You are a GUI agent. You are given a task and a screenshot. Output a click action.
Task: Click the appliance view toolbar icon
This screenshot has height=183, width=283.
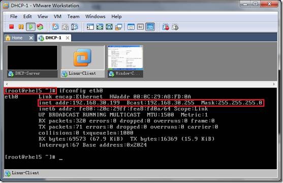[x=140, y=27]
